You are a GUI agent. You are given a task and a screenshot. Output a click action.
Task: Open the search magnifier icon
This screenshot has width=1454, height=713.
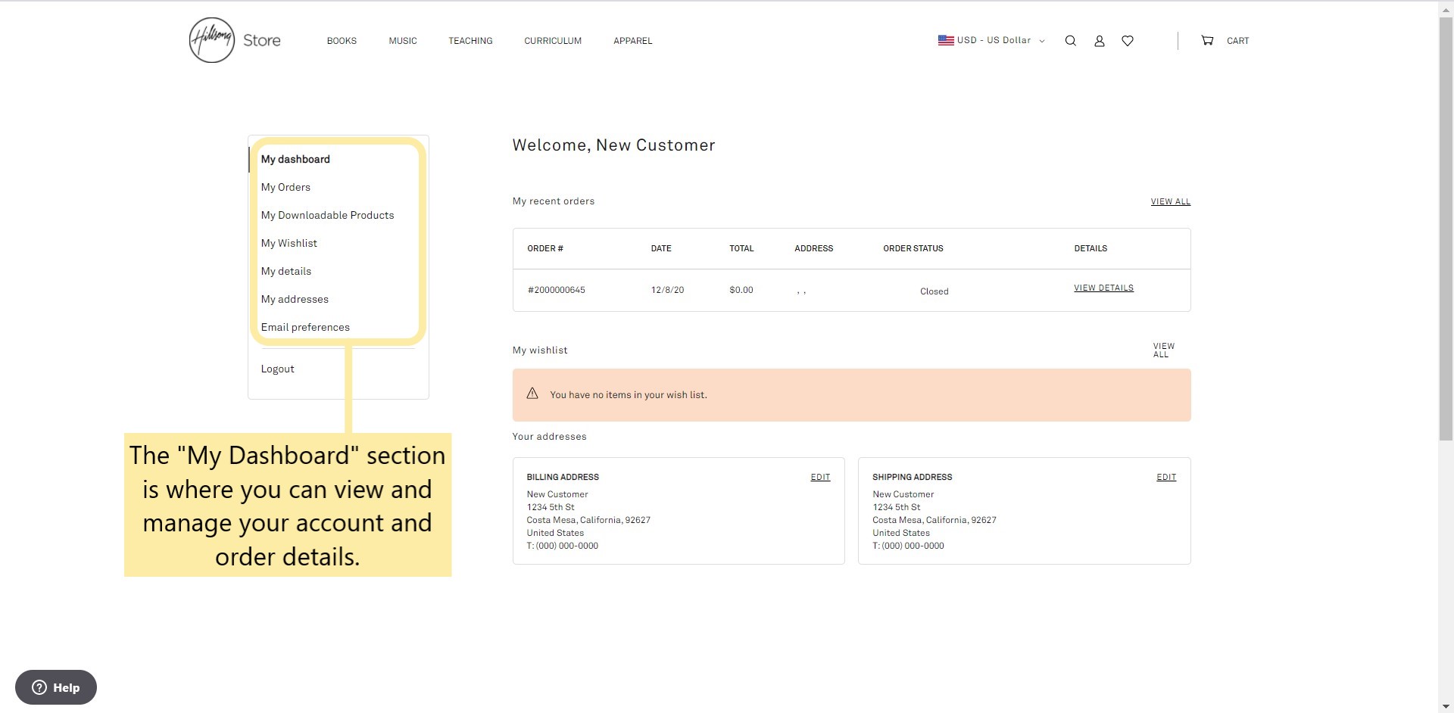click(x=1070, y=41)
